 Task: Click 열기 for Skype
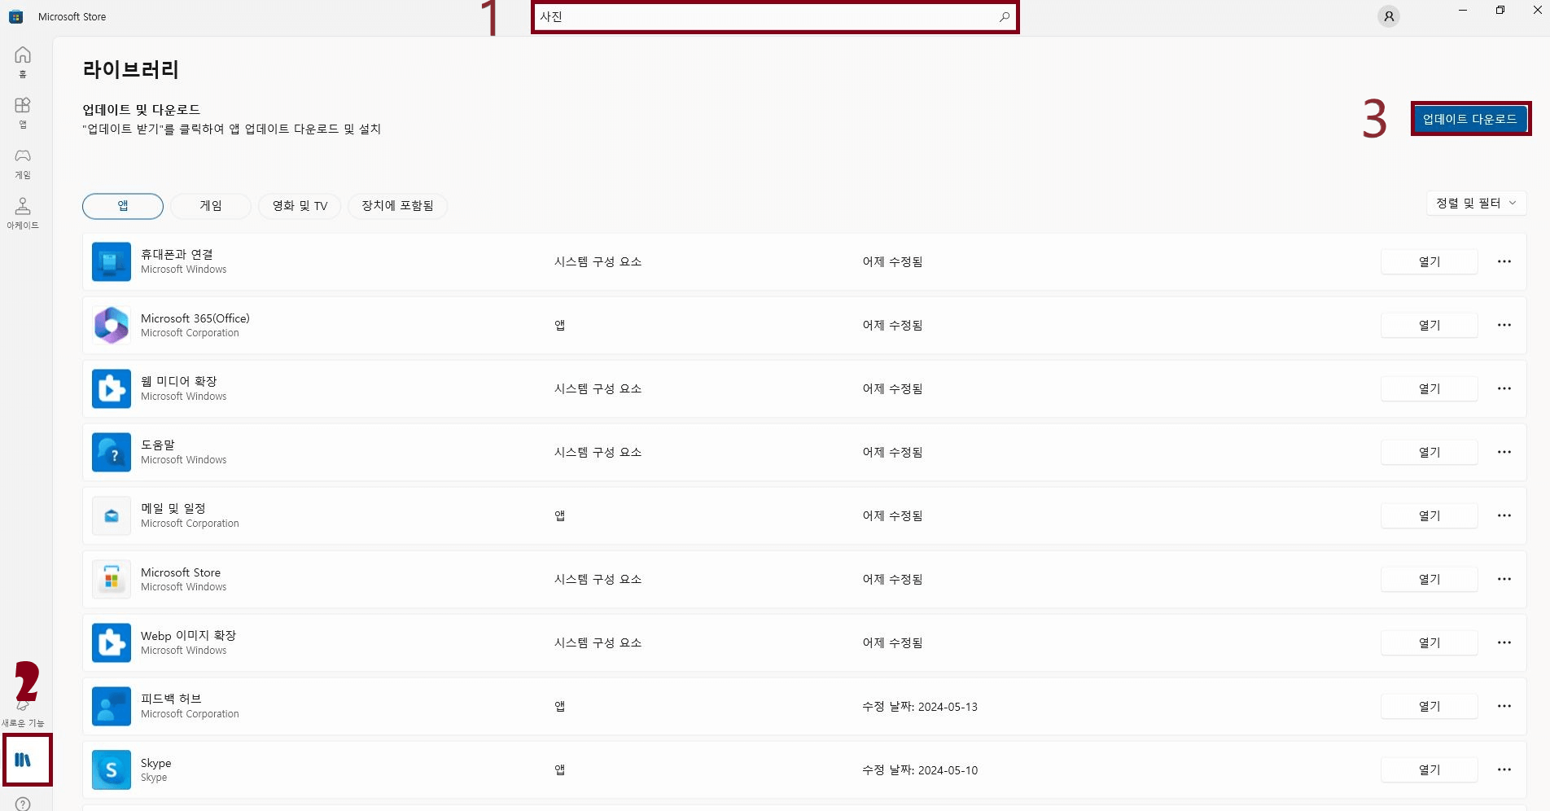tap(1430, 769)
